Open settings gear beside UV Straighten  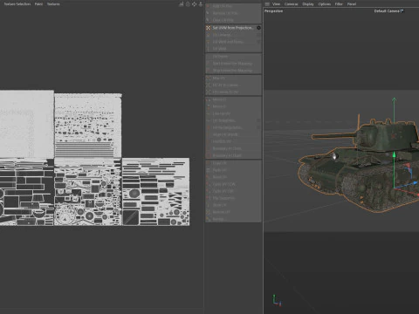(258, 120)
